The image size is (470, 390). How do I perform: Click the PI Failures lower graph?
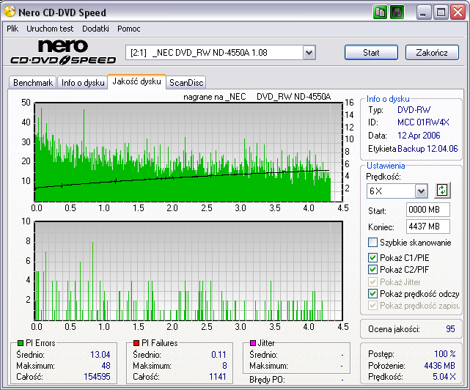[188, 271]
